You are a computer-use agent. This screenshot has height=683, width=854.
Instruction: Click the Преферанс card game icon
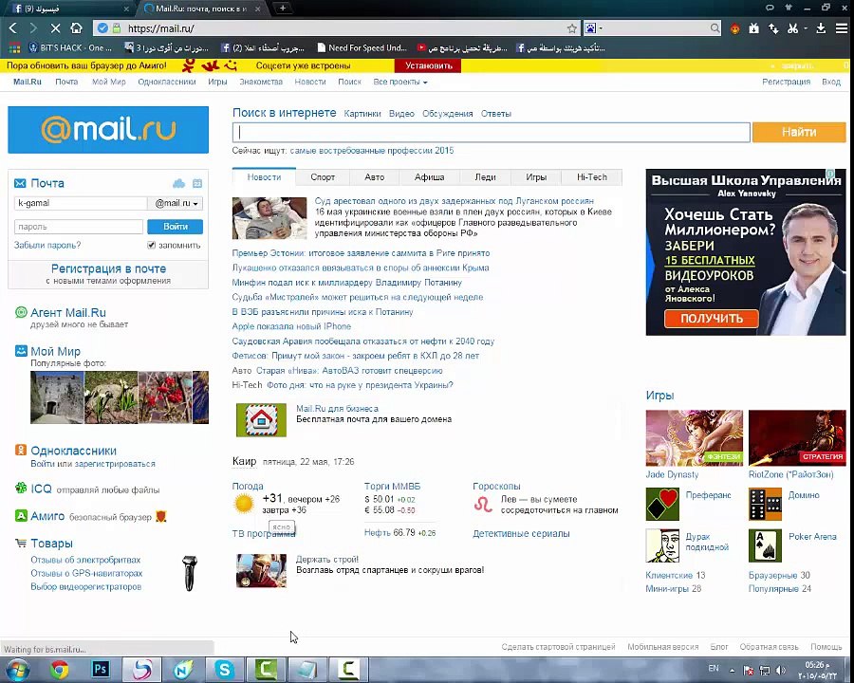click(x=662, y=505)
